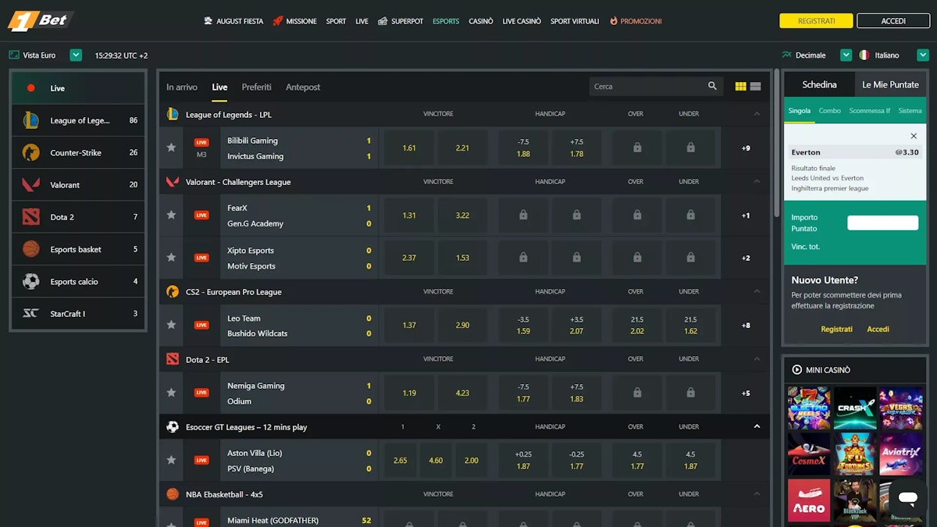The image size is (937, 527).
Task: Switch to grid layout view
Action: pyautogui.click(x=741, y=87)
